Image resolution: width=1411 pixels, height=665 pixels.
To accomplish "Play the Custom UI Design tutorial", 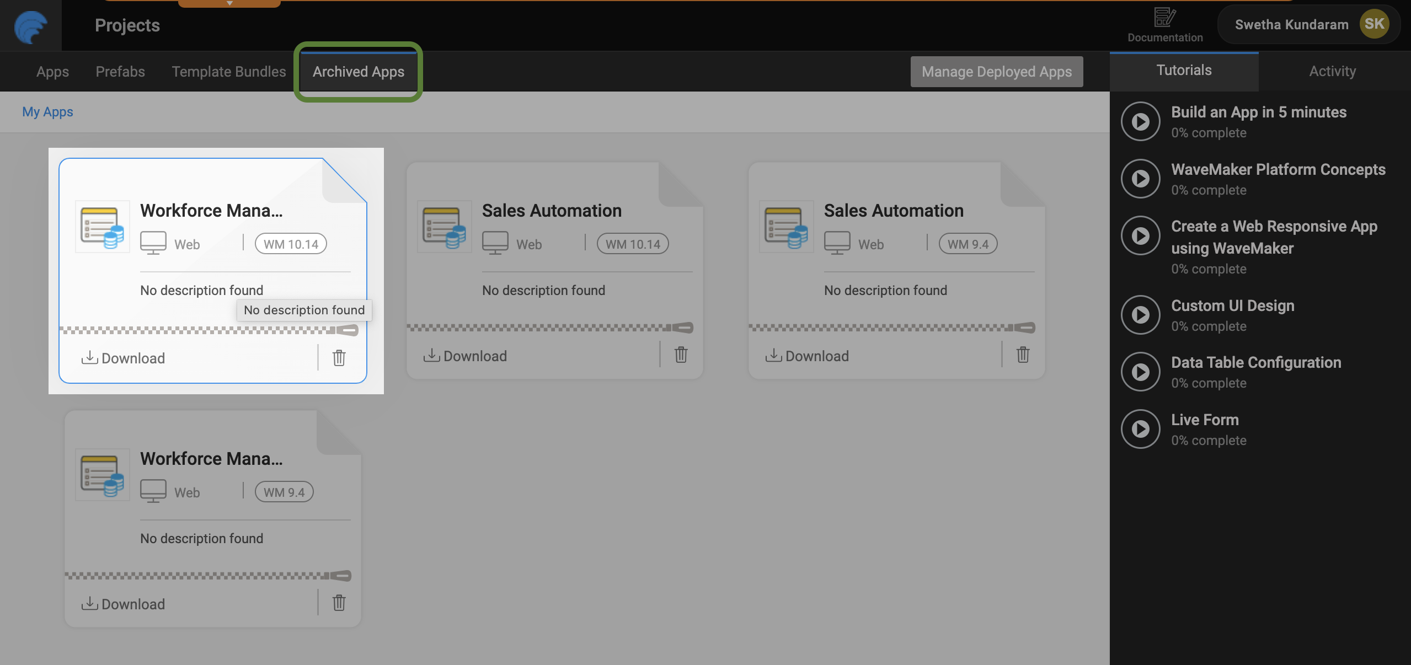I will 1140,315.
